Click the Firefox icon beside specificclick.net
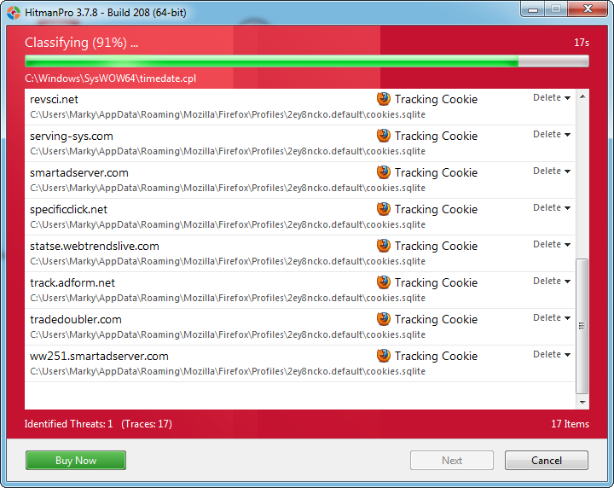The width and height of the screenshot is (614, 488). [x=384, y=209]
